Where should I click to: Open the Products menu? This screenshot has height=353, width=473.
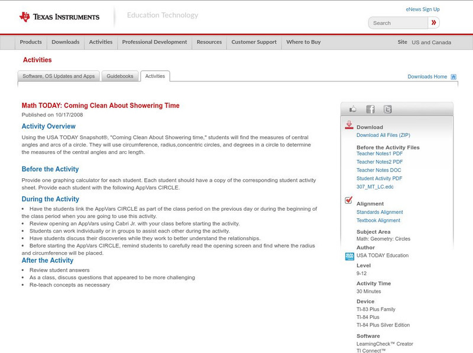coord(31,42)
